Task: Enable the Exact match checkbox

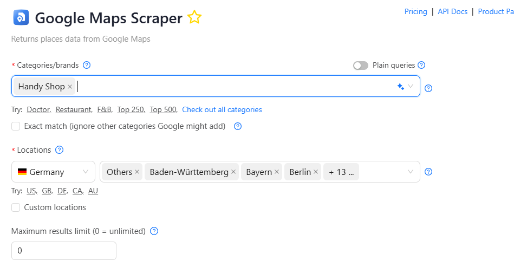Action: pos(16,126)
